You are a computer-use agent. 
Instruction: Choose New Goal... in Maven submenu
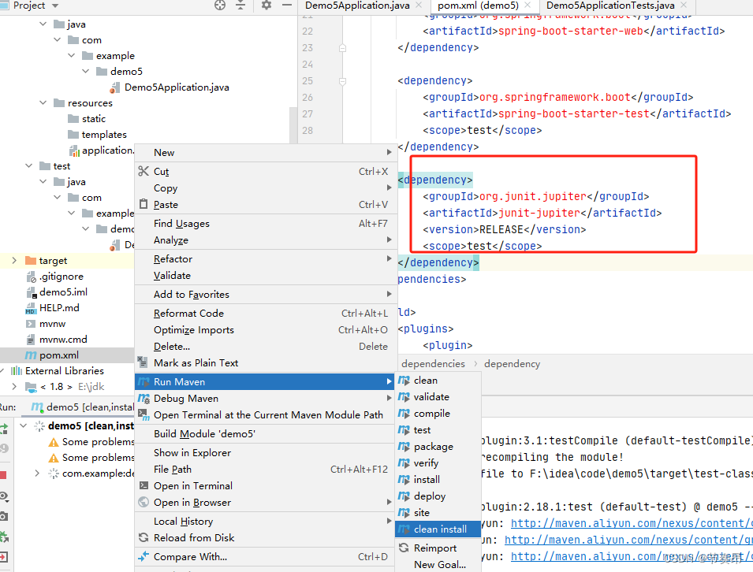(438, 565)
